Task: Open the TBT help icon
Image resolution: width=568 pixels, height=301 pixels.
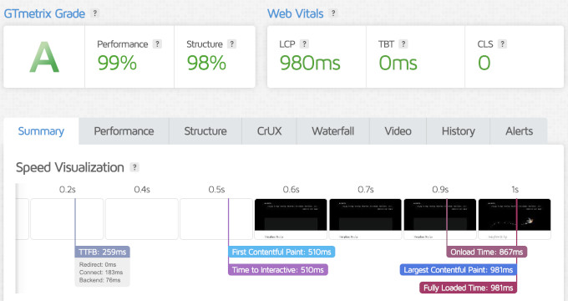Action: (403, 43)
